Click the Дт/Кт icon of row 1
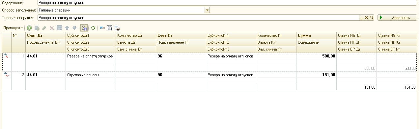 click(6, 56)
